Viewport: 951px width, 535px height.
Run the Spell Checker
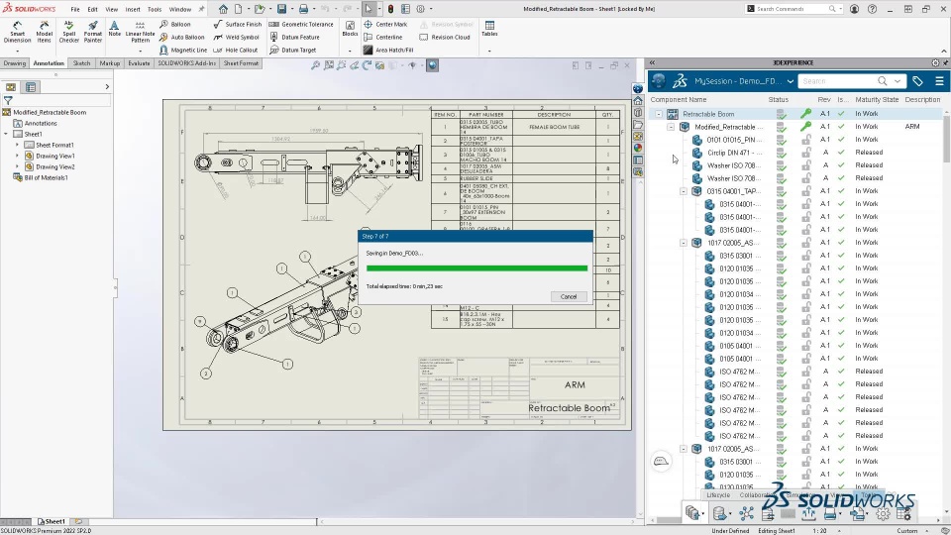pyautogui.click(x=68, y=32)
